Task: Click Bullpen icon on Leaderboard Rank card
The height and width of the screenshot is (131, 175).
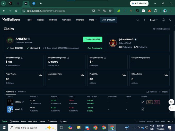Action: (x=82, y=75)
